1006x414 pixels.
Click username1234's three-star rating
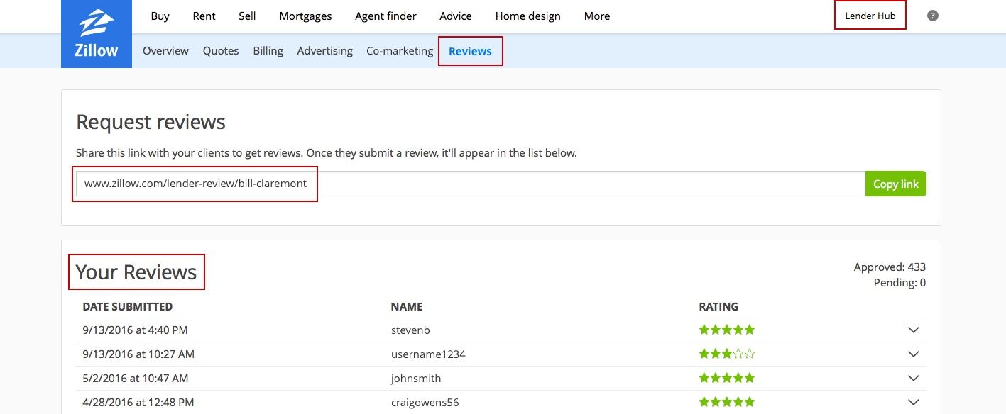point(726,354)
